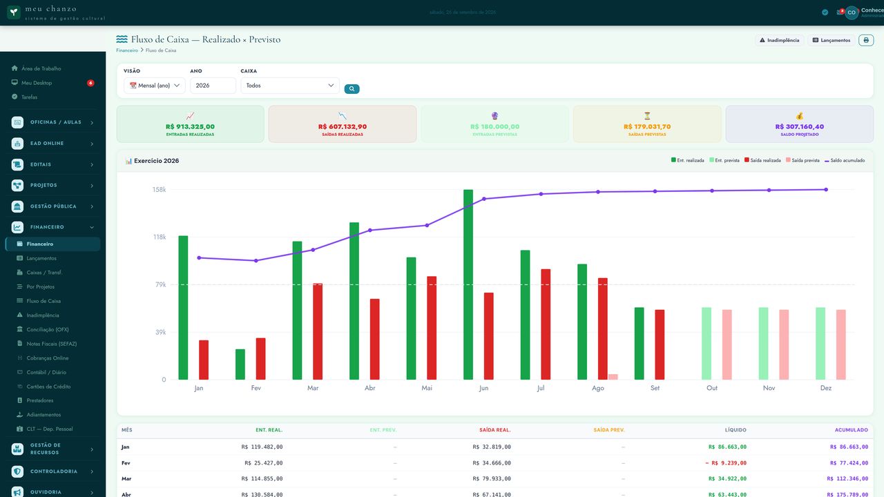Image resolution: width=884 pixels, height=497 pixels.
Task: Click the search magnifier button in filters
Action: (x=352, y=89)
